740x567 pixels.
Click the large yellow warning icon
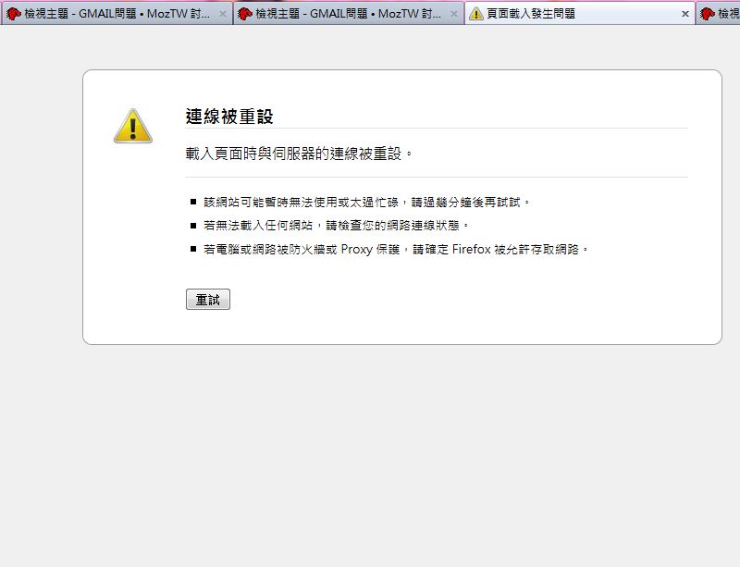click(x=133, y=126)
